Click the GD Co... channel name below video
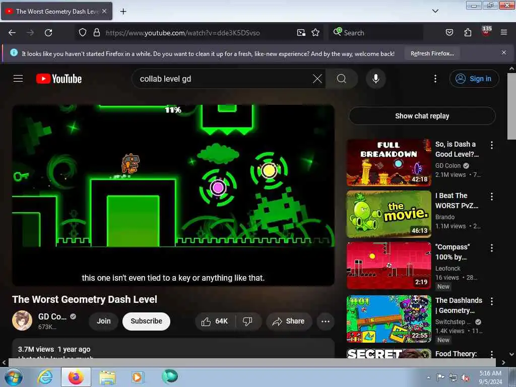Image resolution: width=516 pixels, height=387 pixels. [52, 316]
